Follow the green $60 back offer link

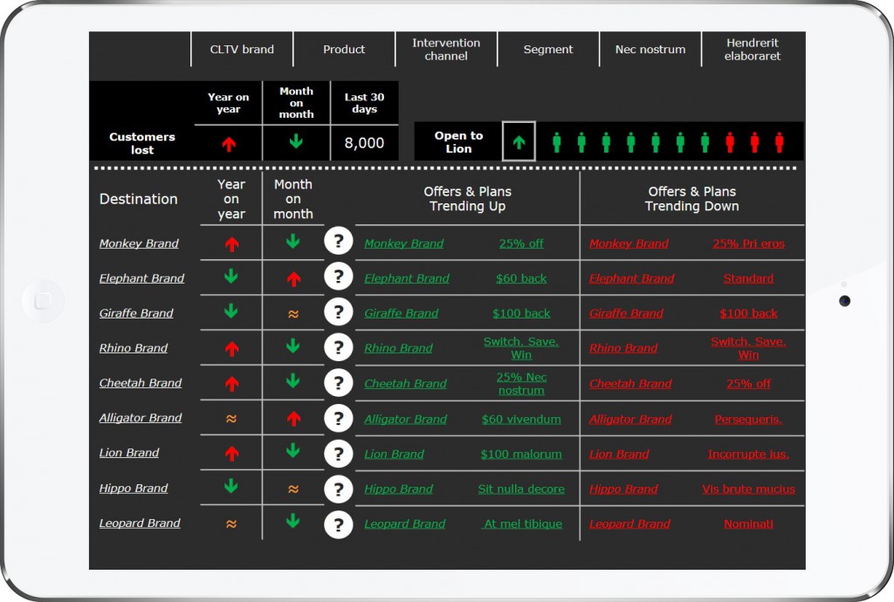(x=521, y=278)
